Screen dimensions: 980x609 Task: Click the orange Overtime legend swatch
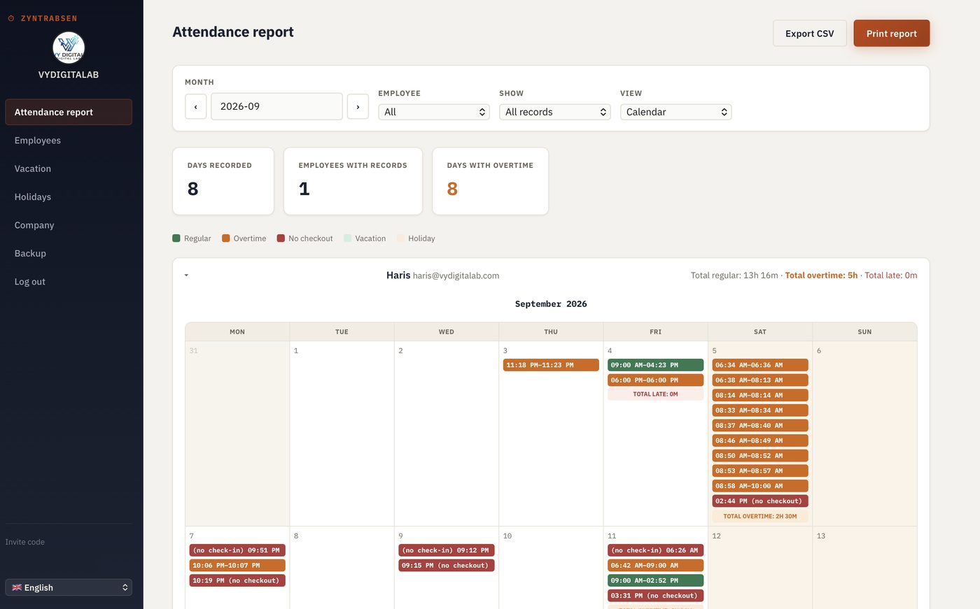(x=226, y=238)
